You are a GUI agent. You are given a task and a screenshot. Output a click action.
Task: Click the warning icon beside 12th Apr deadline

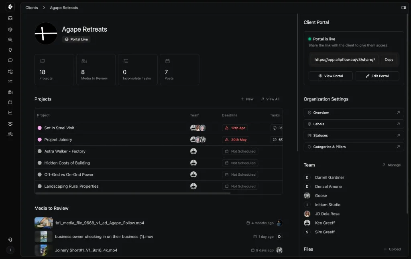227,128
